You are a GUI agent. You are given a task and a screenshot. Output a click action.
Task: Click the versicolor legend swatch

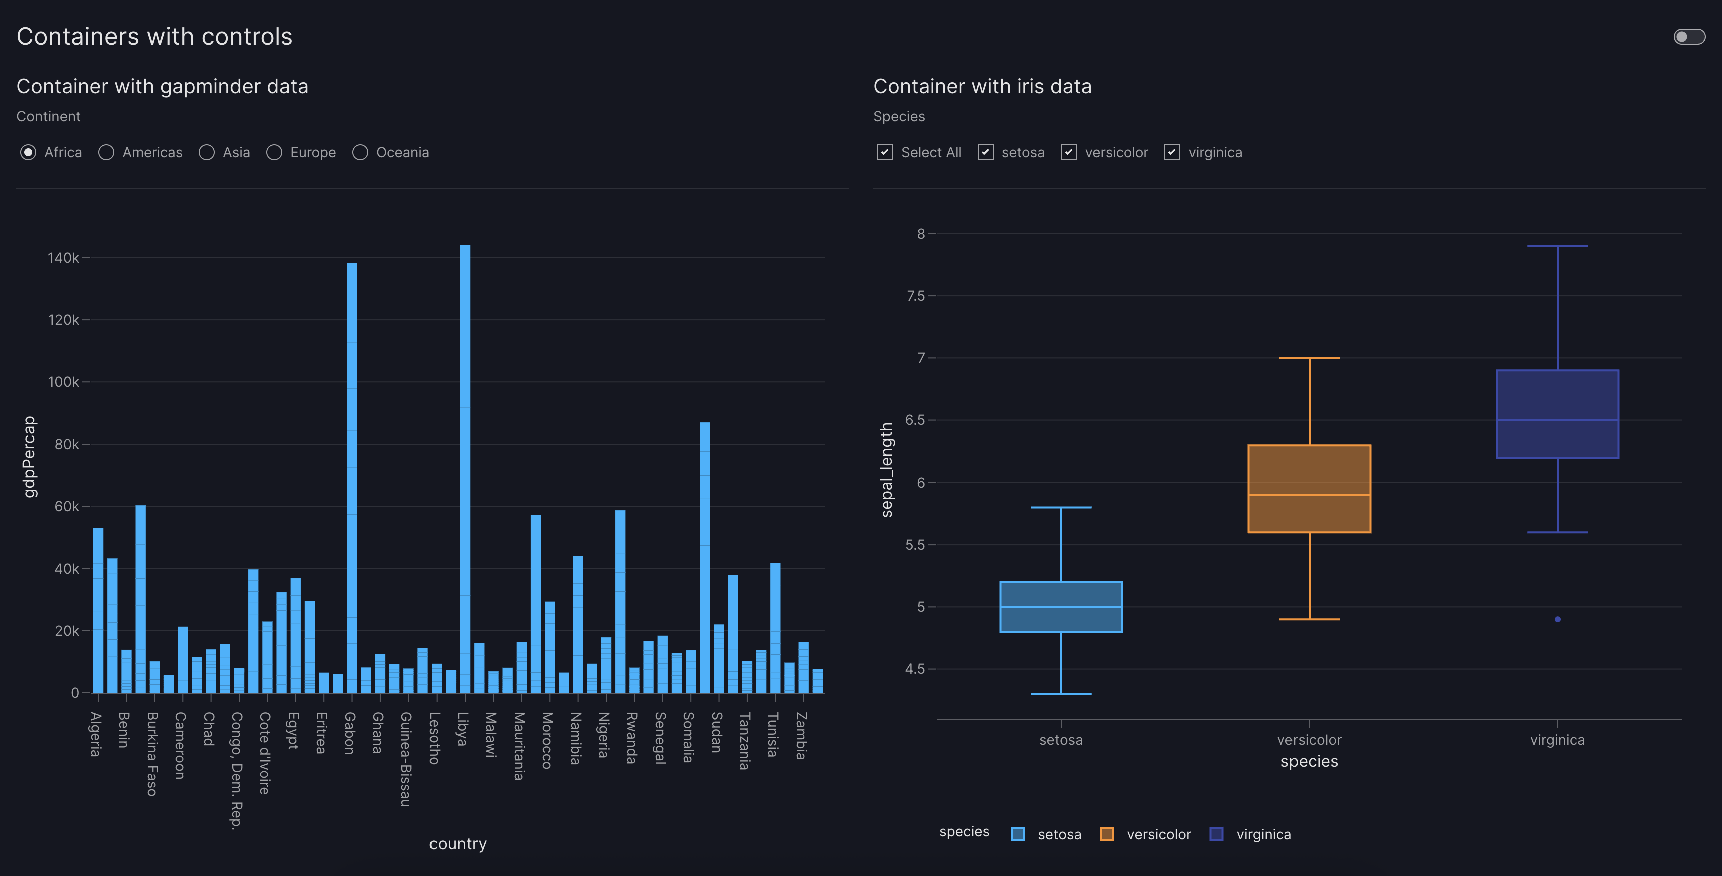1106,834
